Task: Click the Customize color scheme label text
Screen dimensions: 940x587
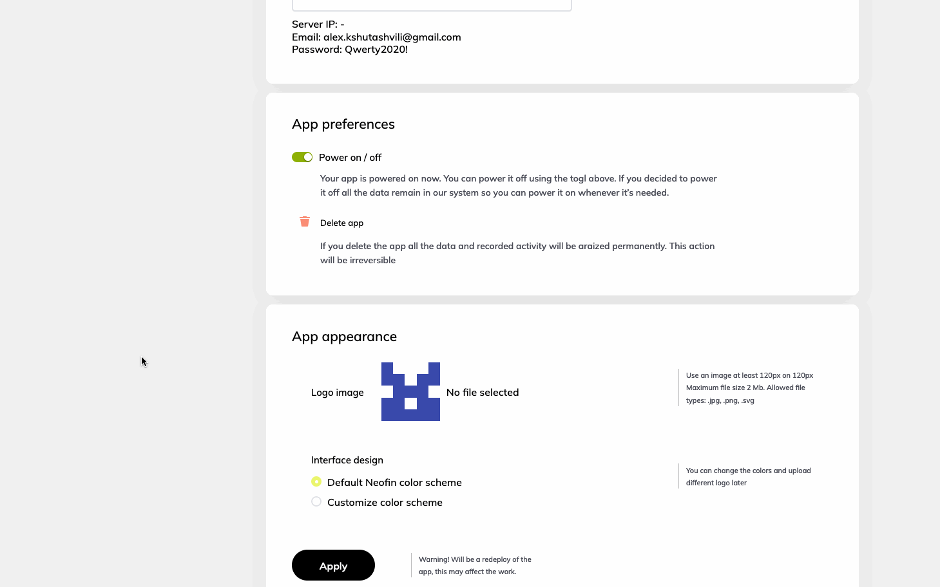Action: tap(385, 502)
